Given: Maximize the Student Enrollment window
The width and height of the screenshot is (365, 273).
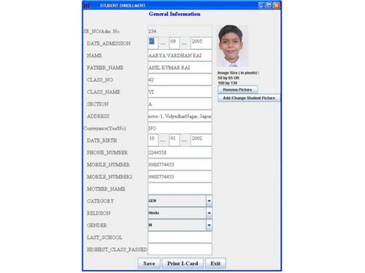Looking at the screenshot, I should coord(269,5).
